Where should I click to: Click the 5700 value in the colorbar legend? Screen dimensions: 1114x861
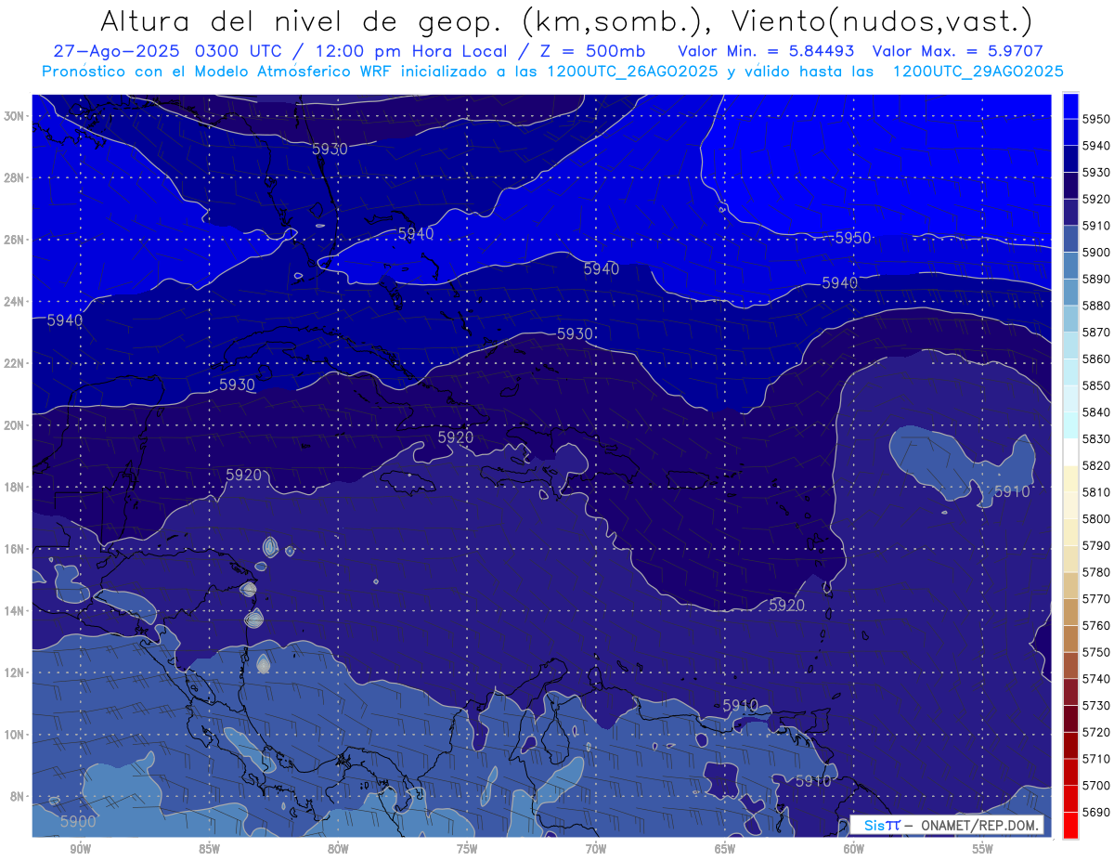(x=1096, y=785)
